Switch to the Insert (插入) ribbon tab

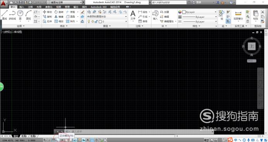coord(22,7)
